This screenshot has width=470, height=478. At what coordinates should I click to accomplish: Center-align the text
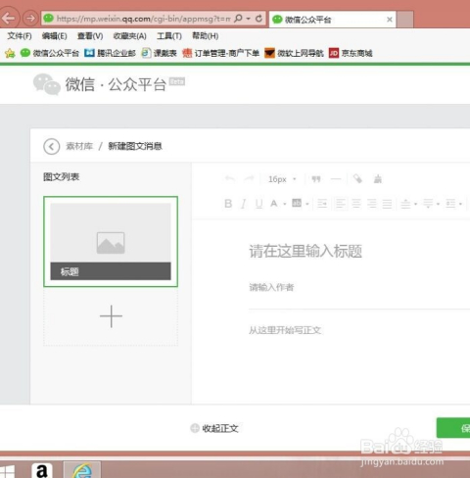click(356, 204)
